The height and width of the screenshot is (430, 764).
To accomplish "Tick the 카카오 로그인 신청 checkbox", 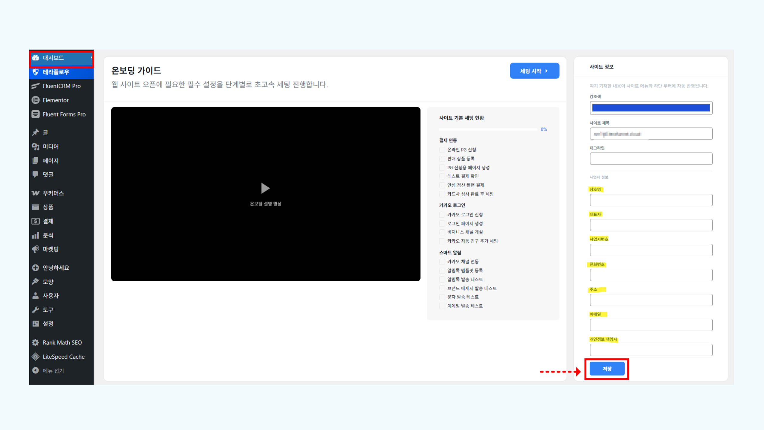I will pos(442,214).
